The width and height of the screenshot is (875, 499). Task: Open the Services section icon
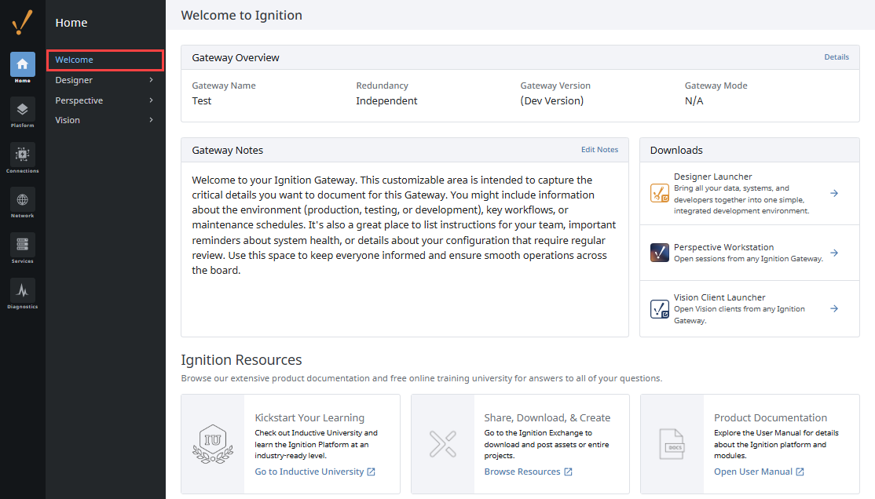(22, 244)
